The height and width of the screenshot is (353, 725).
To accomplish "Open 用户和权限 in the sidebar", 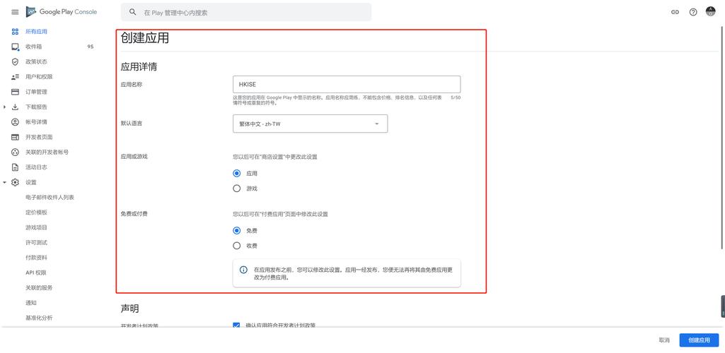I will (x=39, y=76).
